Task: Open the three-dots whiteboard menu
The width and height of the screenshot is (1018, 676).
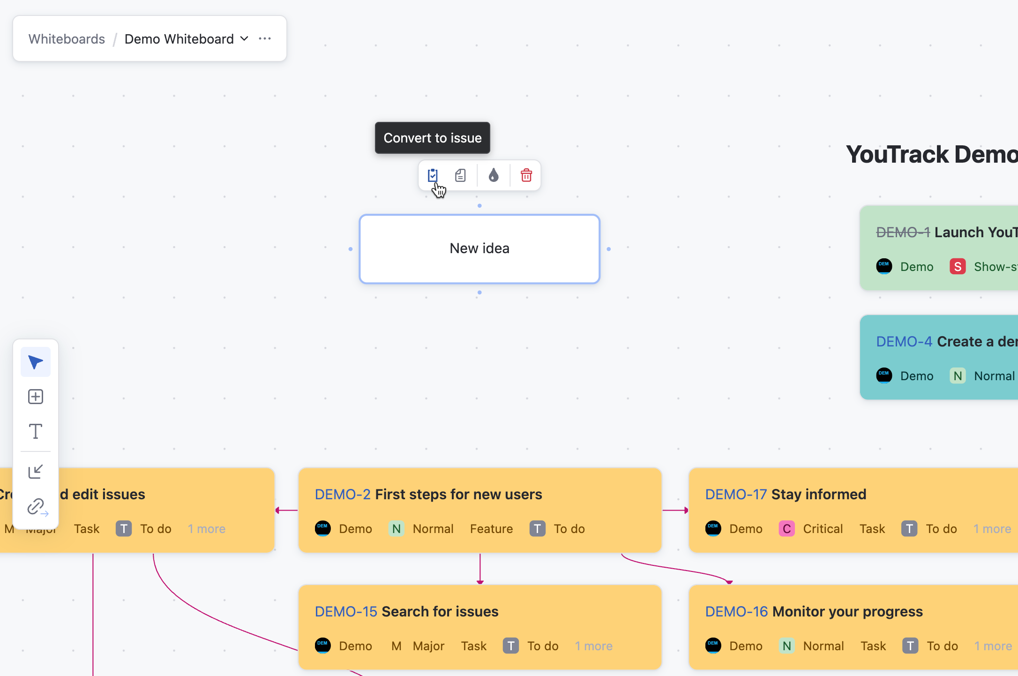Action: coord(265,39)
